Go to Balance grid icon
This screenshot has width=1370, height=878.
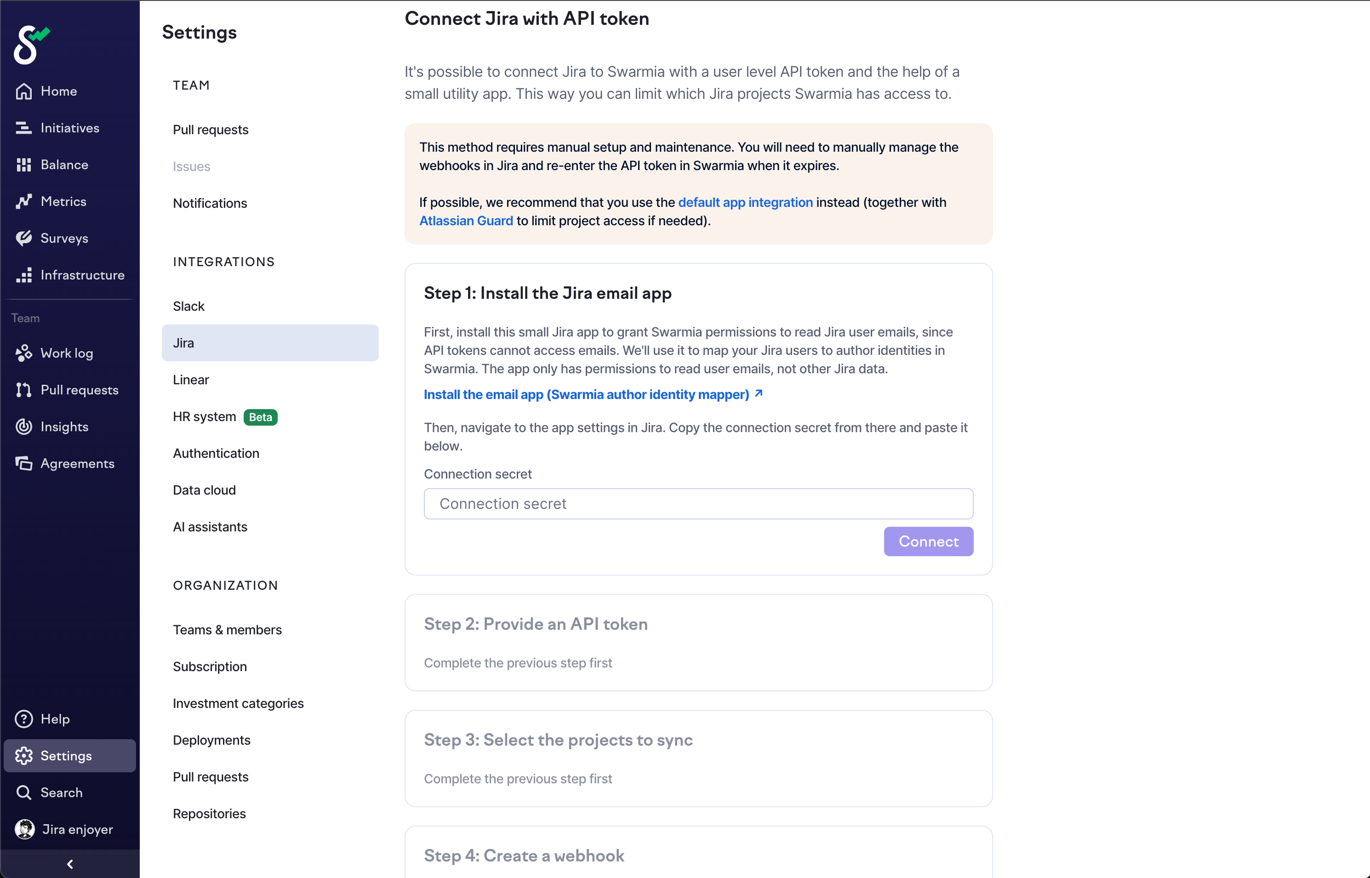point(24,165)
